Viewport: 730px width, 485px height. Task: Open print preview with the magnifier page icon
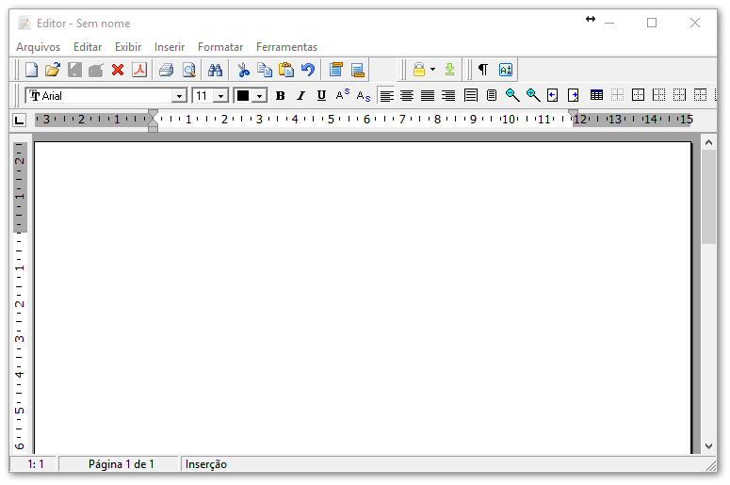[189, 70]
